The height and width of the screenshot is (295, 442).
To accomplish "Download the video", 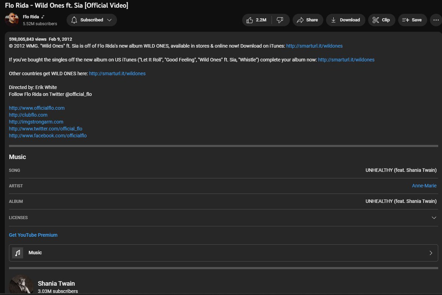I will 345,20.
